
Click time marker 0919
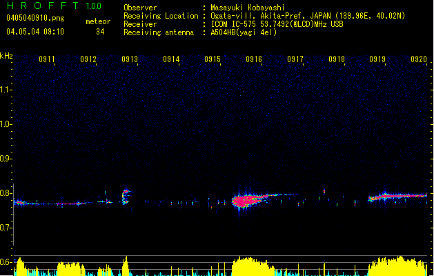(377, 59)
